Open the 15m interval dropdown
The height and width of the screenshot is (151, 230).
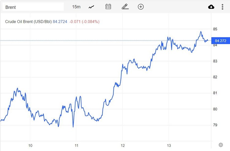click(x=76, y=7)
